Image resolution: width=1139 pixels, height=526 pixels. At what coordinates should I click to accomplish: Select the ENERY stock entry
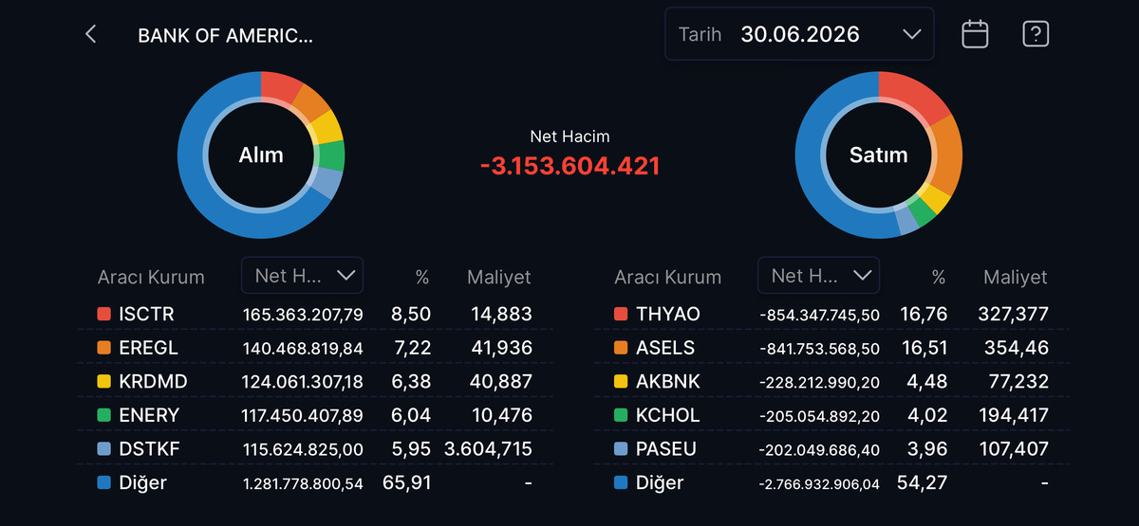tap(149, 415)
